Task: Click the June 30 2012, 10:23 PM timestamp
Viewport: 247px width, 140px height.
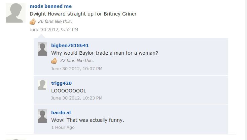Action: (77, 98)
